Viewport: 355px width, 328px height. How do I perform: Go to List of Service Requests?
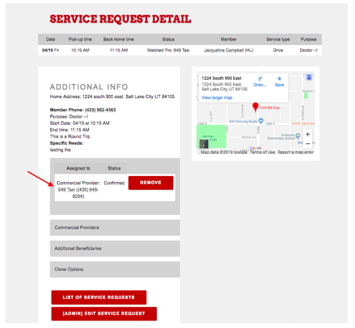99,297
